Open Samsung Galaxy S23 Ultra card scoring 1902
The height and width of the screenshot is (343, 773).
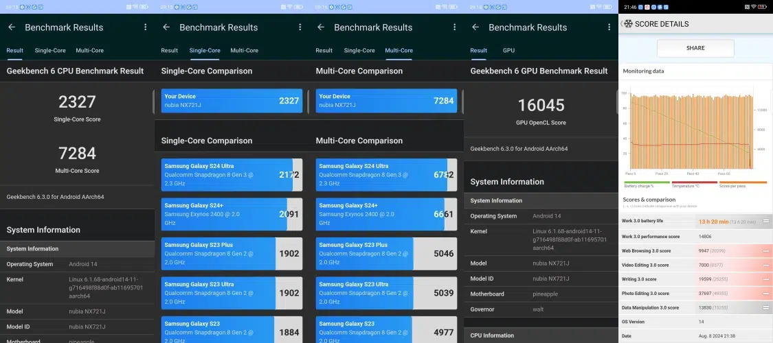(232, 293)
